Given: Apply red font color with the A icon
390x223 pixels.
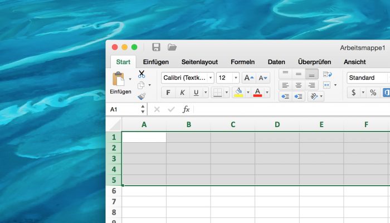Looking at the screenshot, I should point(257,93).
